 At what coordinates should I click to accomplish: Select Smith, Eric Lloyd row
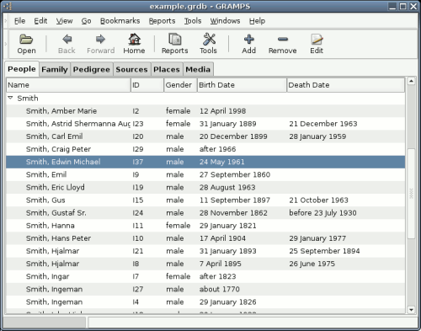(205, 187)
